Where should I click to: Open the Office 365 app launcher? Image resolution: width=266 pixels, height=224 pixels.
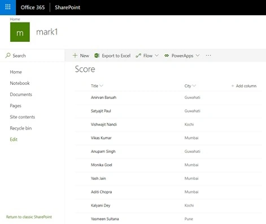click(8, 7)
